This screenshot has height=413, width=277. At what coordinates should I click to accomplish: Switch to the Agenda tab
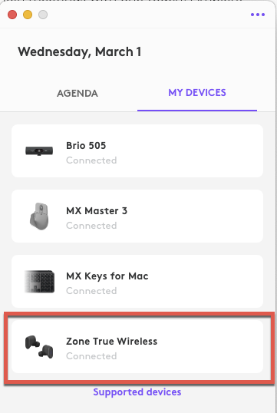point(77,93)
